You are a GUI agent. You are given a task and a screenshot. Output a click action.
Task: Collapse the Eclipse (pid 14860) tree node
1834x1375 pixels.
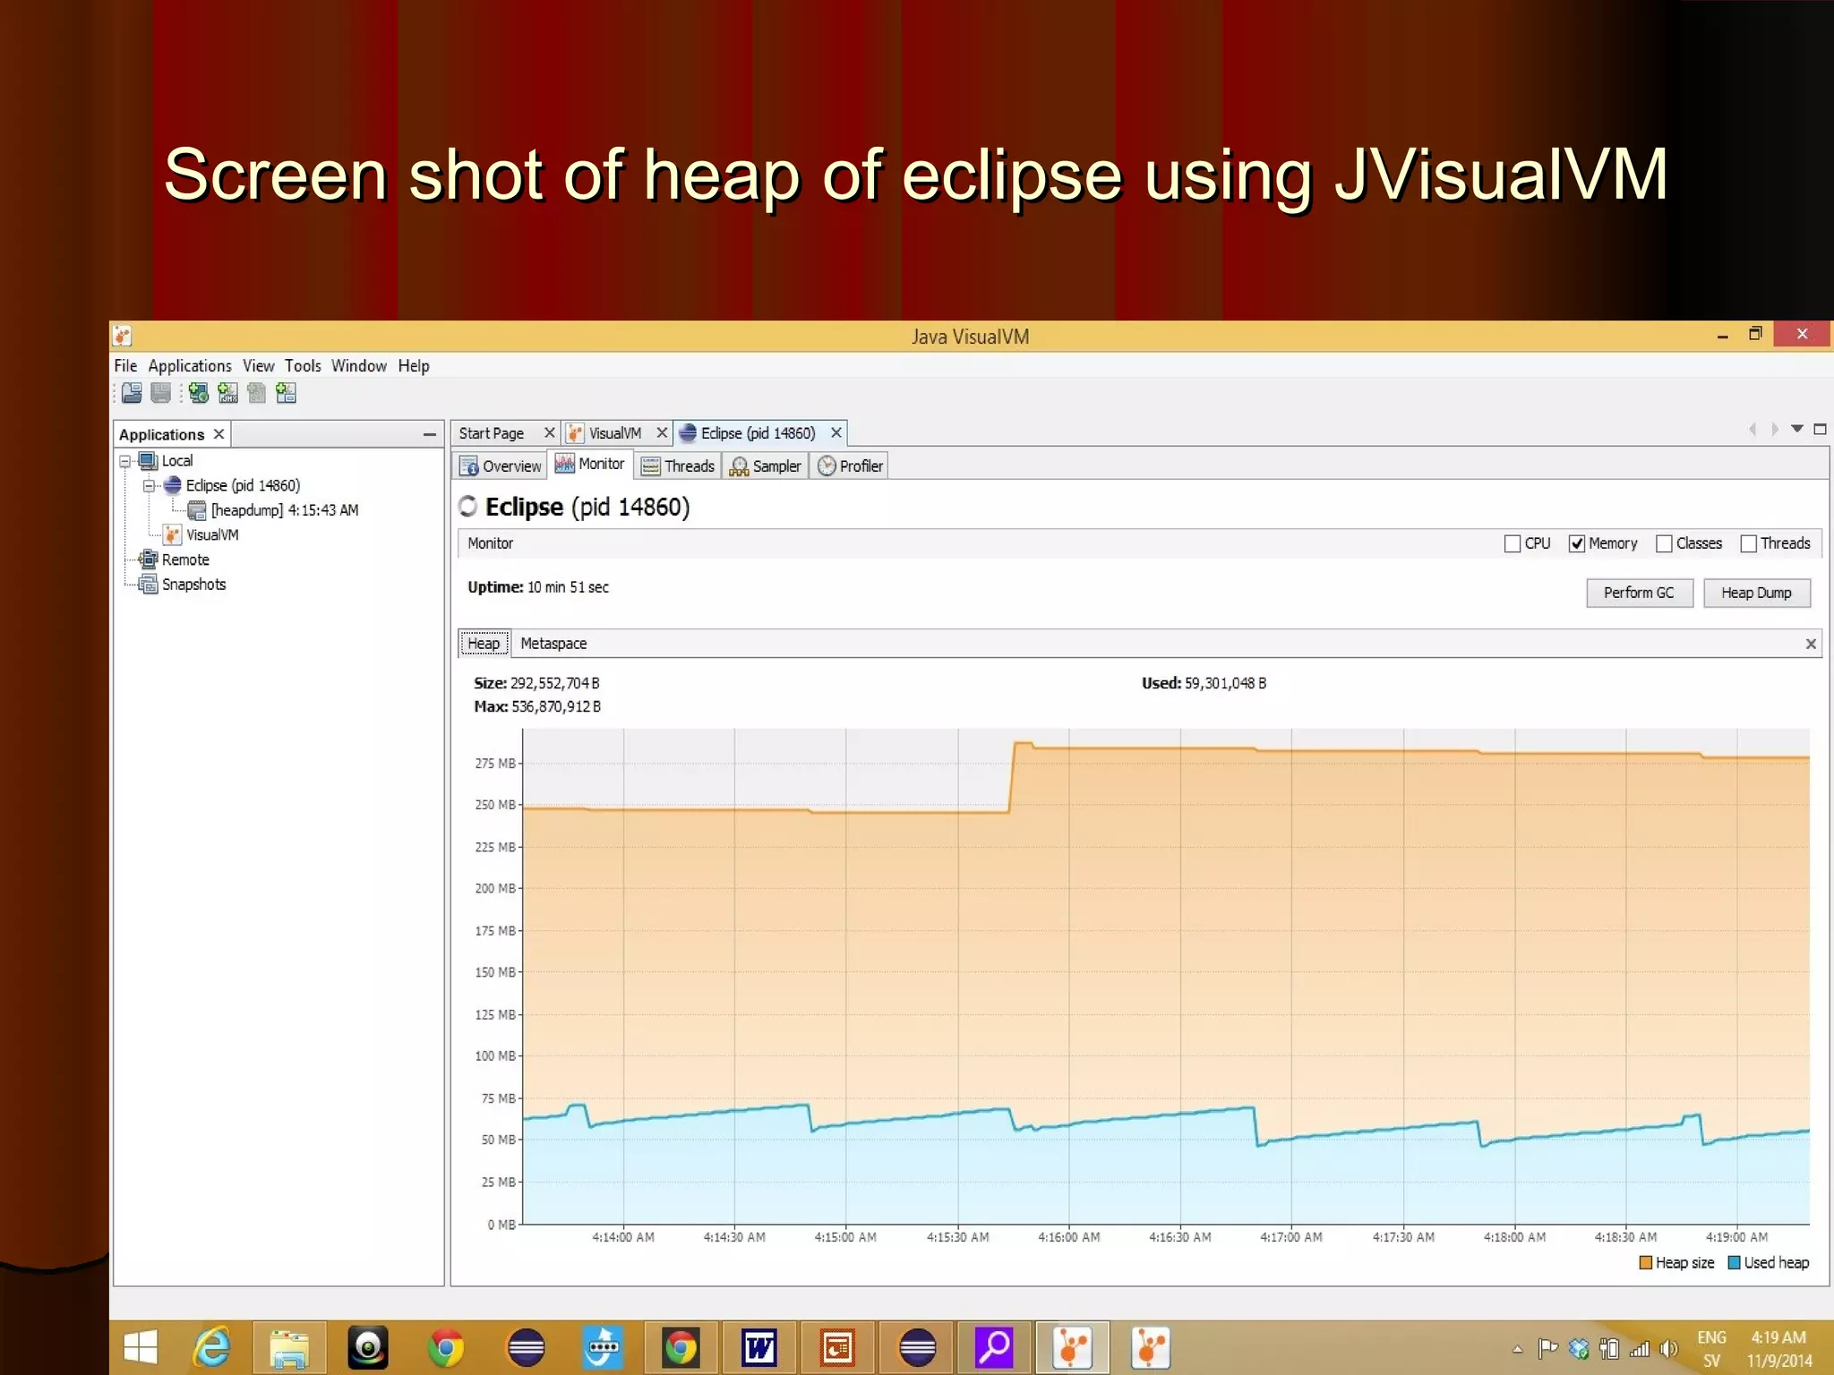[150, 486]
